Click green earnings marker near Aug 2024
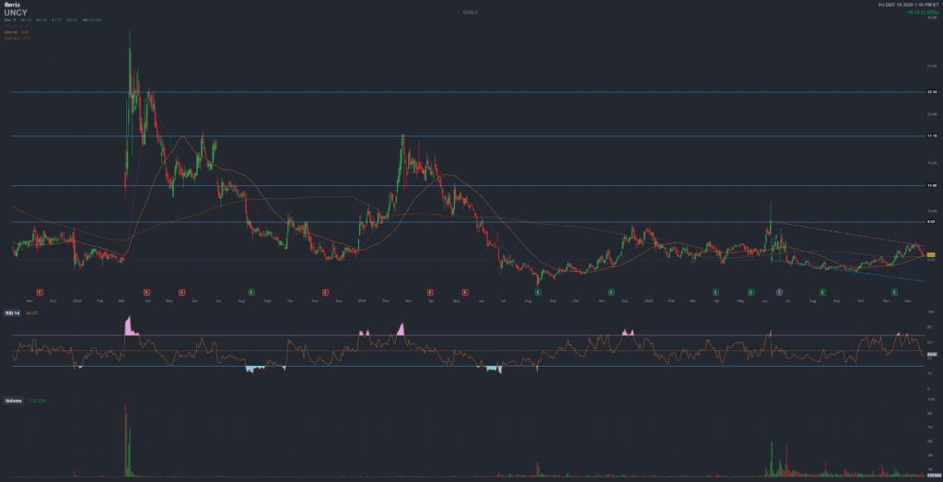 (x=538, y=291)
